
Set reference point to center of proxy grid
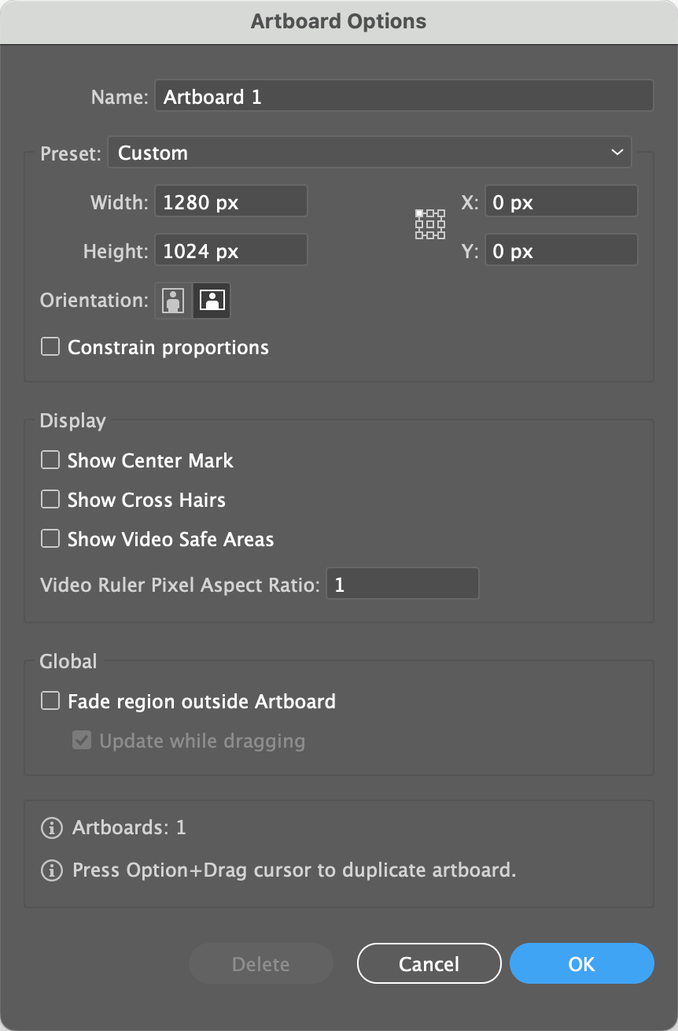[429, 224]
